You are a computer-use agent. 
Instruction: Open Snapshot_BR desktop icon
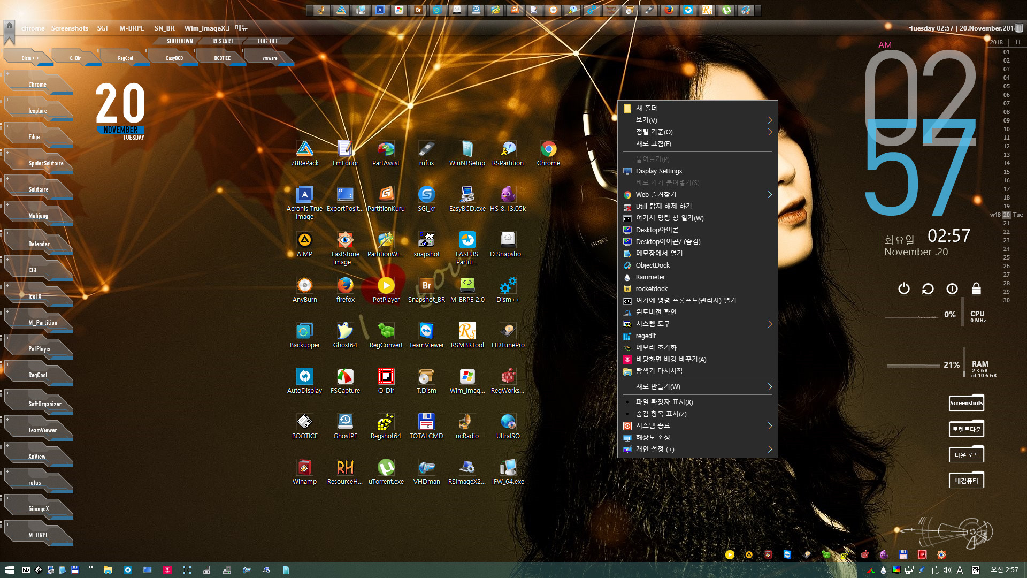tap(426, 290)
